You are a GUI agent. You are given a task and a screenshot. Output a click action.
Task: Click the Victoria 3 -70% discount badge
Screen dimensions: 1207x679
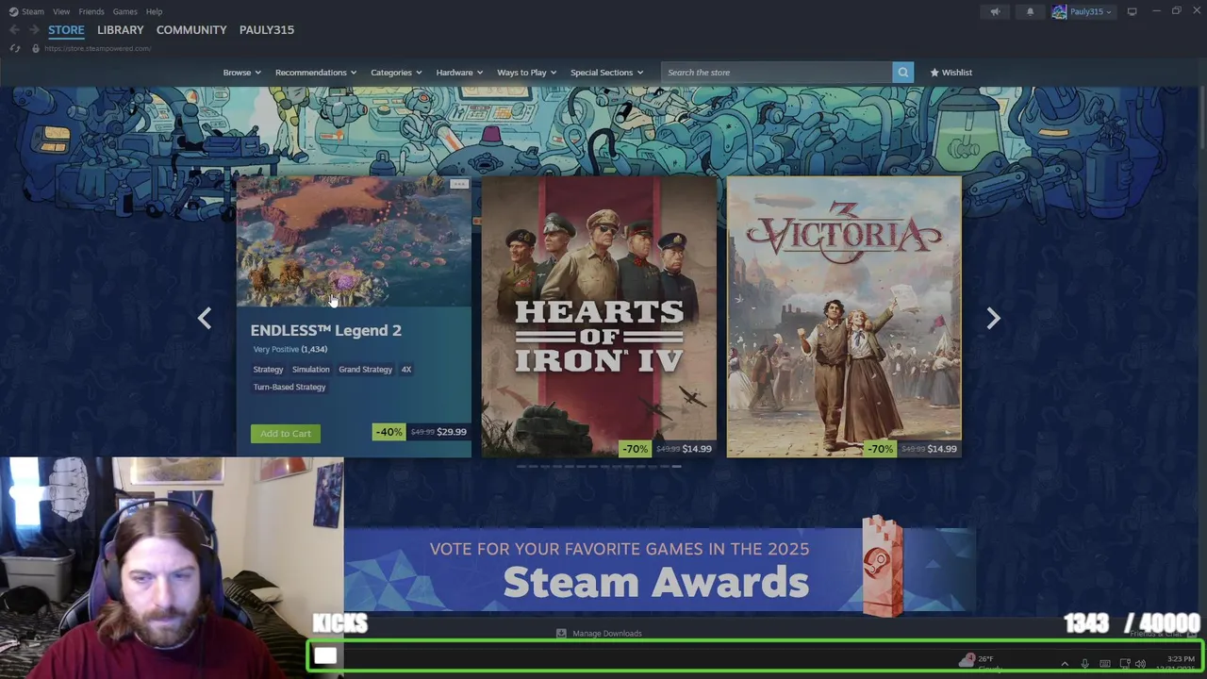[x=880, y=449]
